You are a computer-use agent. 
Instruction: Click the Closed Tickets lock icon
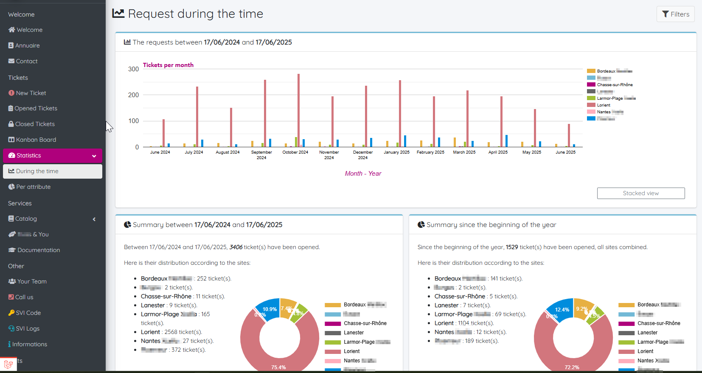tap(11, 124)
